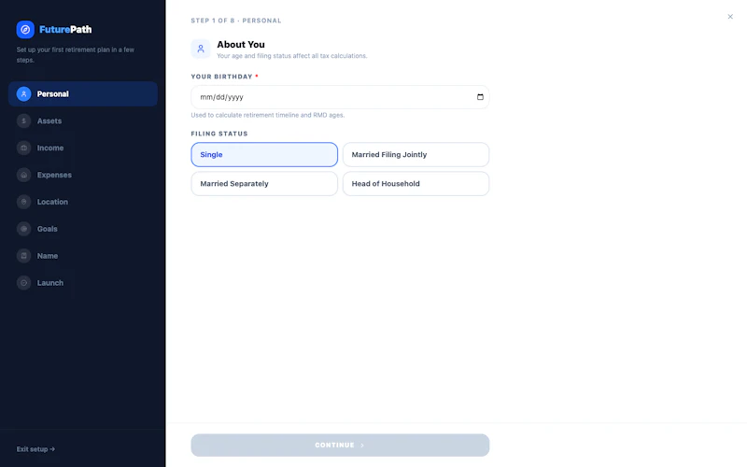Click the Name step icon
The height and width of the screenshot is (467, 747).
pos(24,256)
